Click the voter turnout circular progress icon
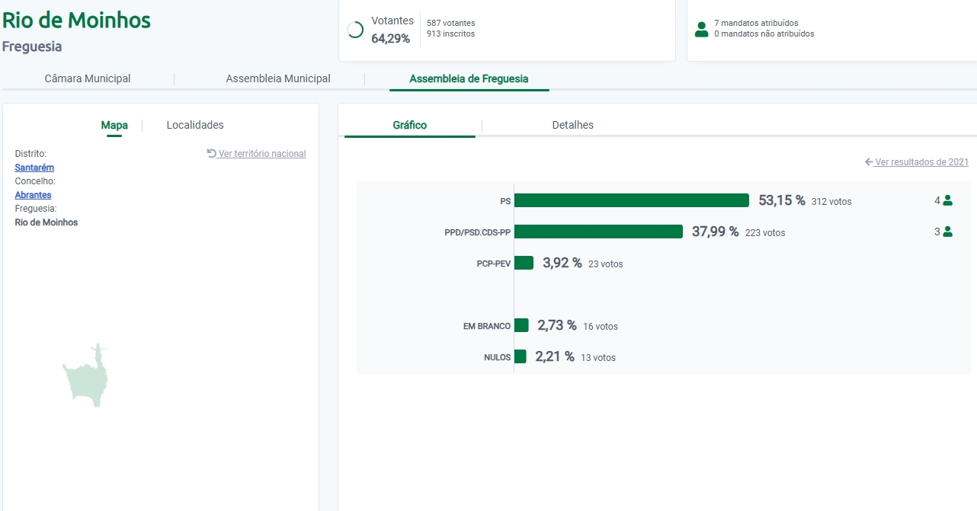Image resolution: width=977 pixels, height=511 pixels. (x=355, y=30)
